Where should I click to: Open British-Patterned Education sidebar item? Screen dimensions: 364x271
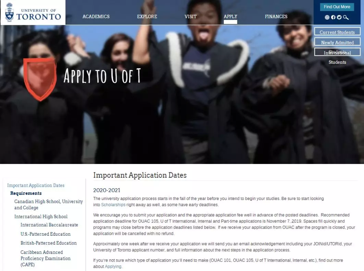tap(48, 243)
